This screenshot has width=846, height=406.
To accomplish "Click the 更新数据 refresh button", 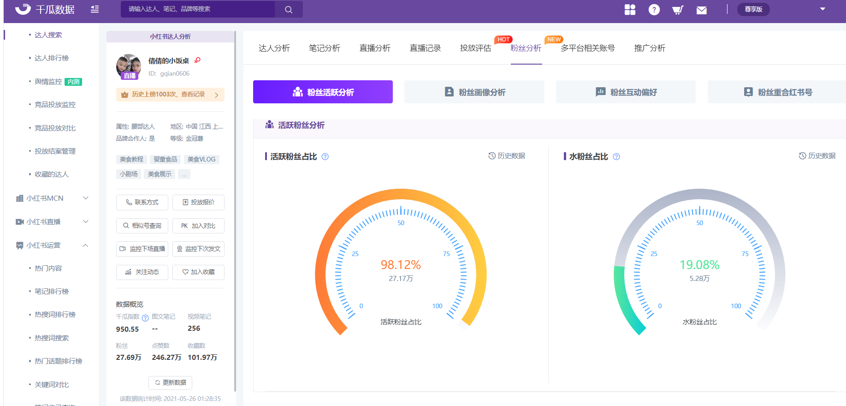I will pos(170,383).
